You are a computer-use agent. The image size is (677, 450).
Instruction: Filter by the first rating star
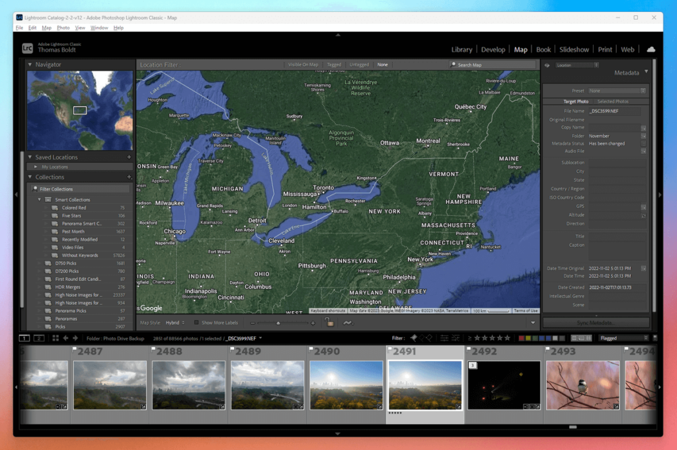[477, 338]
